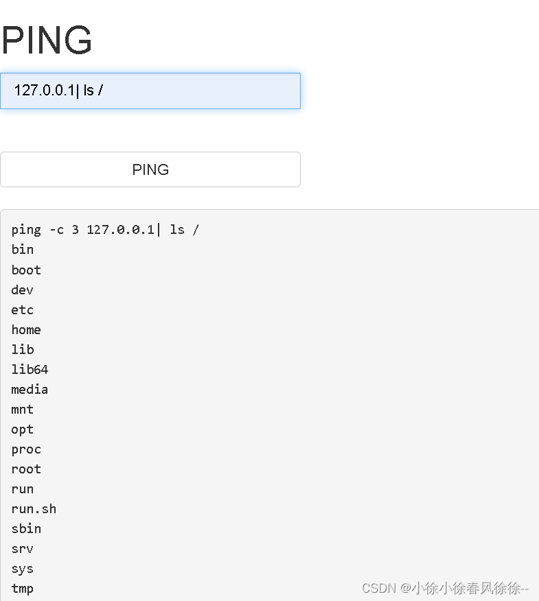Screen dimensions: 539x601
Task: Click the 'run.sh' file entry in the output
Action: point(34,508)
